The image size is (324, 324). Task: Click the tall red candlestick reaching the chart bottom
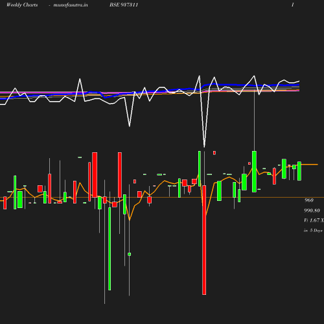click(204, 240)
